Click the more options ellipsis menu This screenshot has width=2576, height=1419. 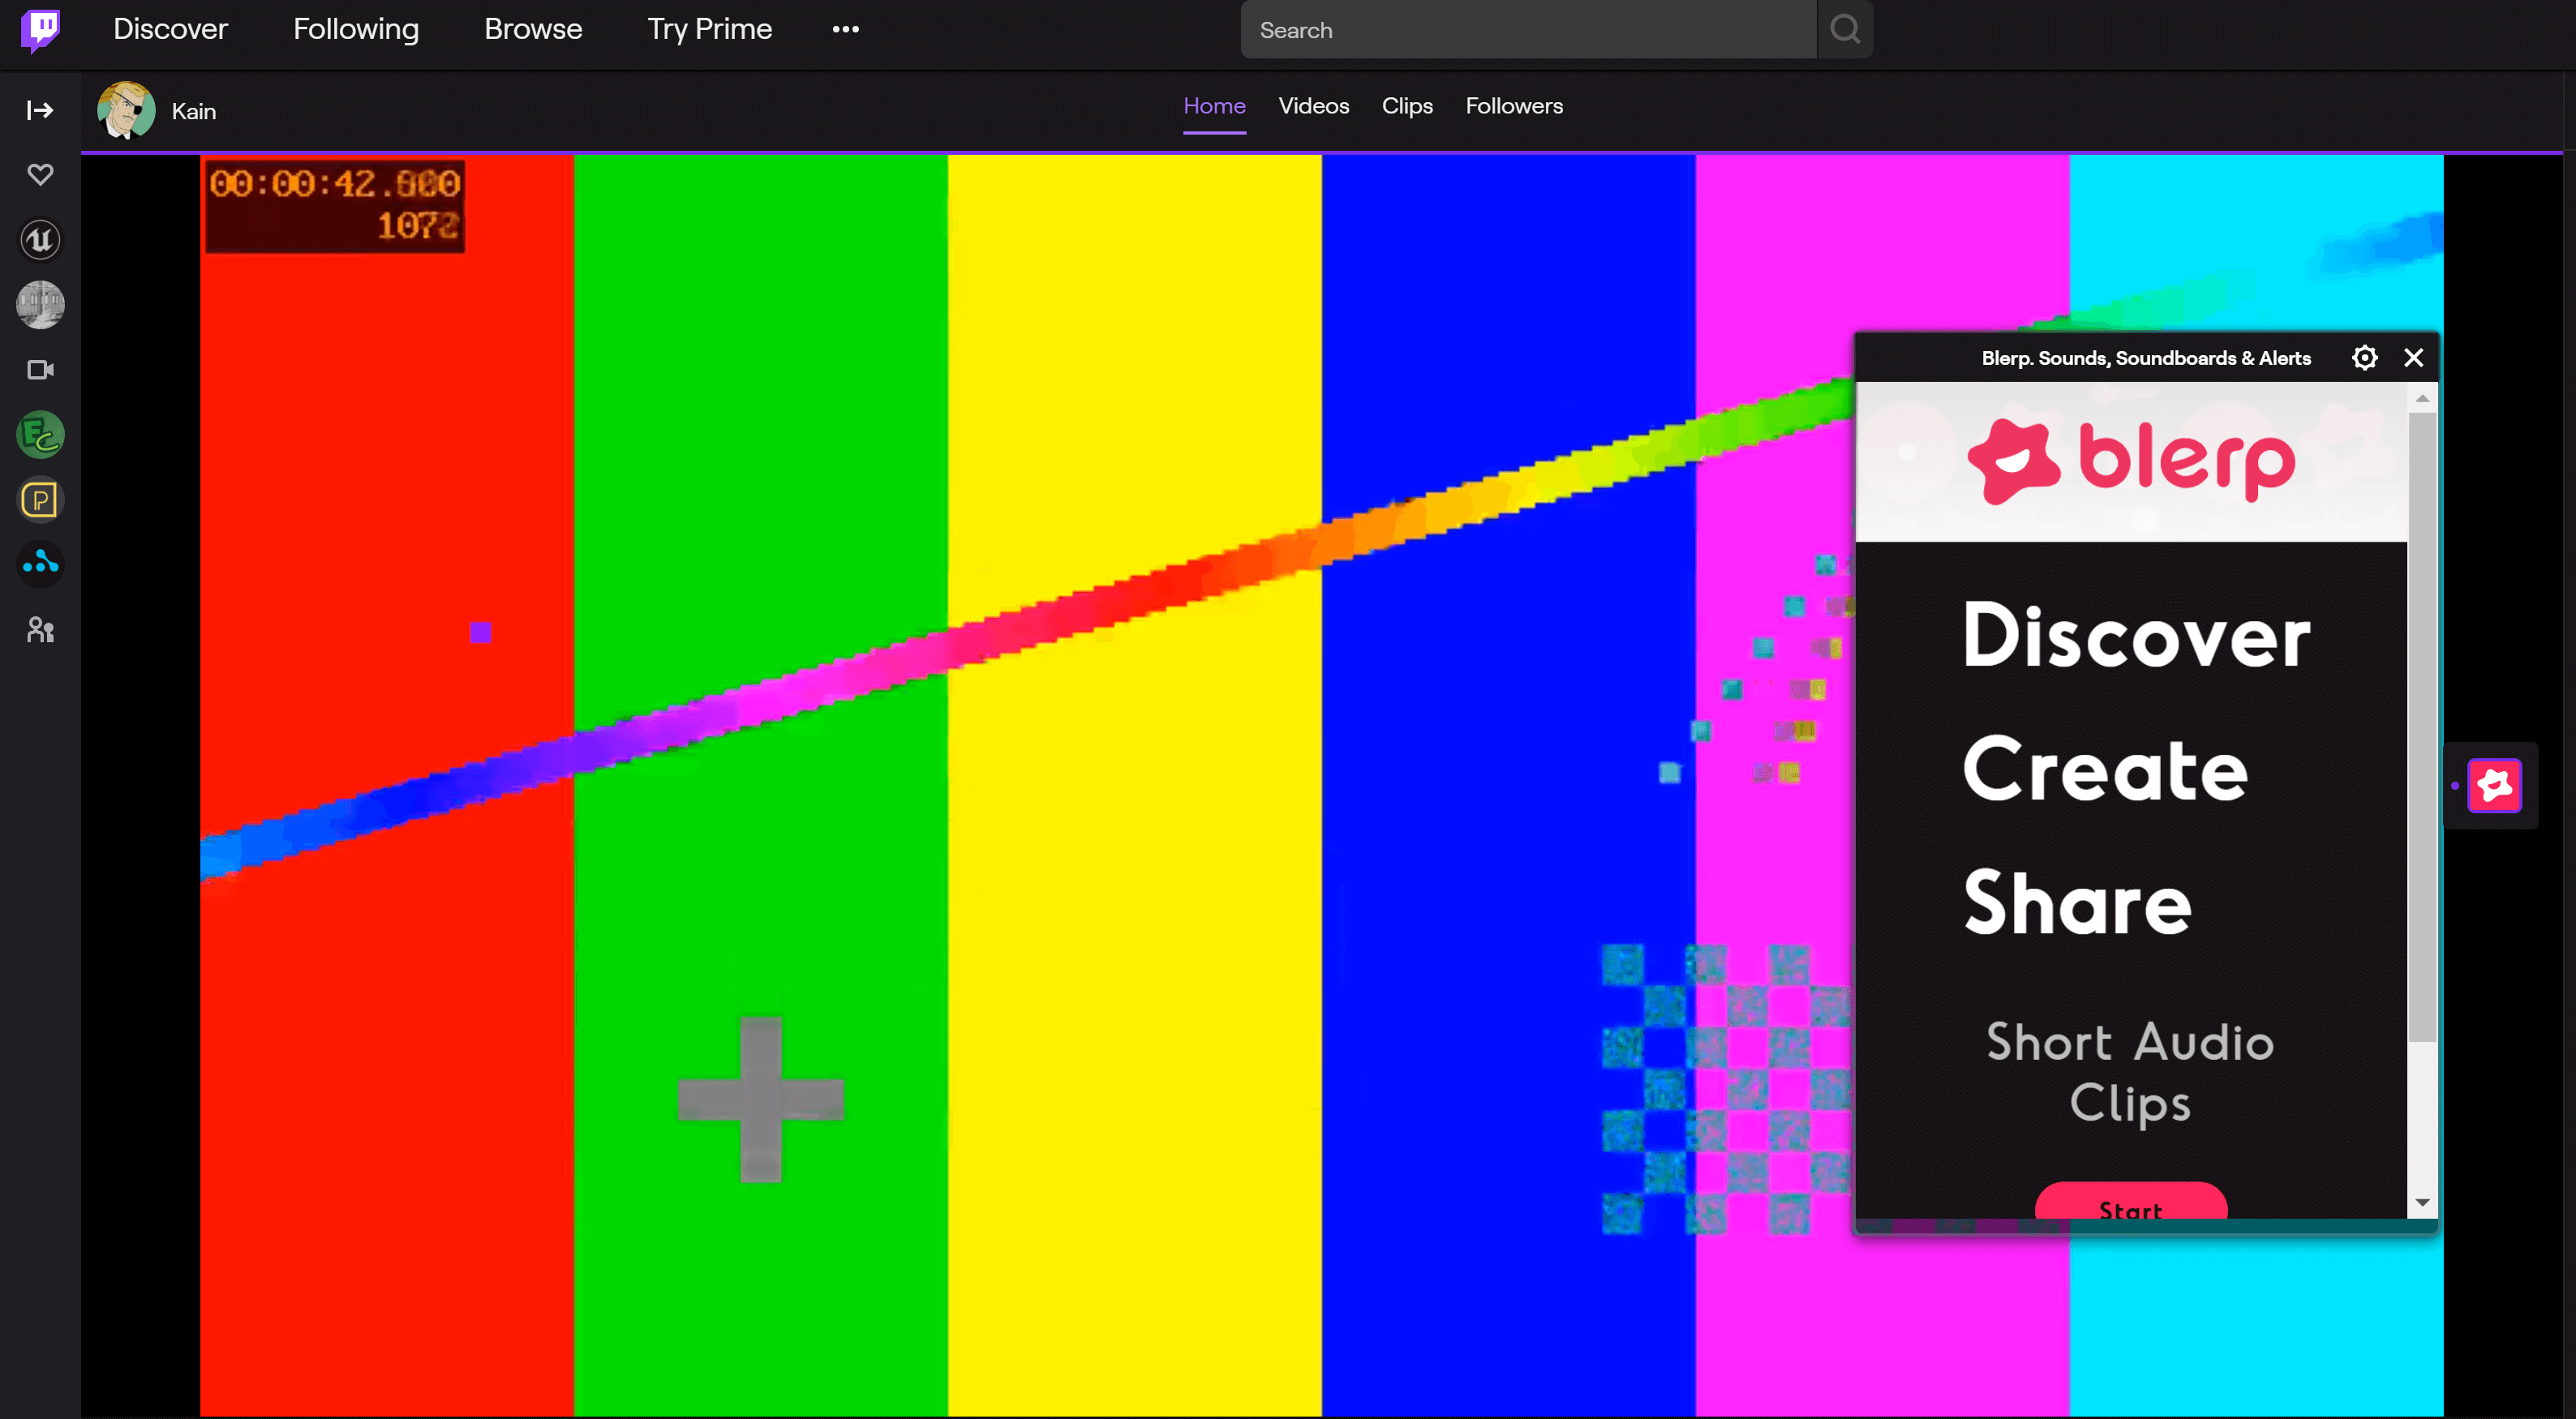coord(844,30)
